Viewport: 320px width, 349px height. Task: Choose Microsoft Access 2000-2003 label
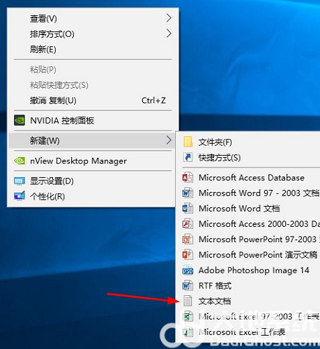(259, 224)
